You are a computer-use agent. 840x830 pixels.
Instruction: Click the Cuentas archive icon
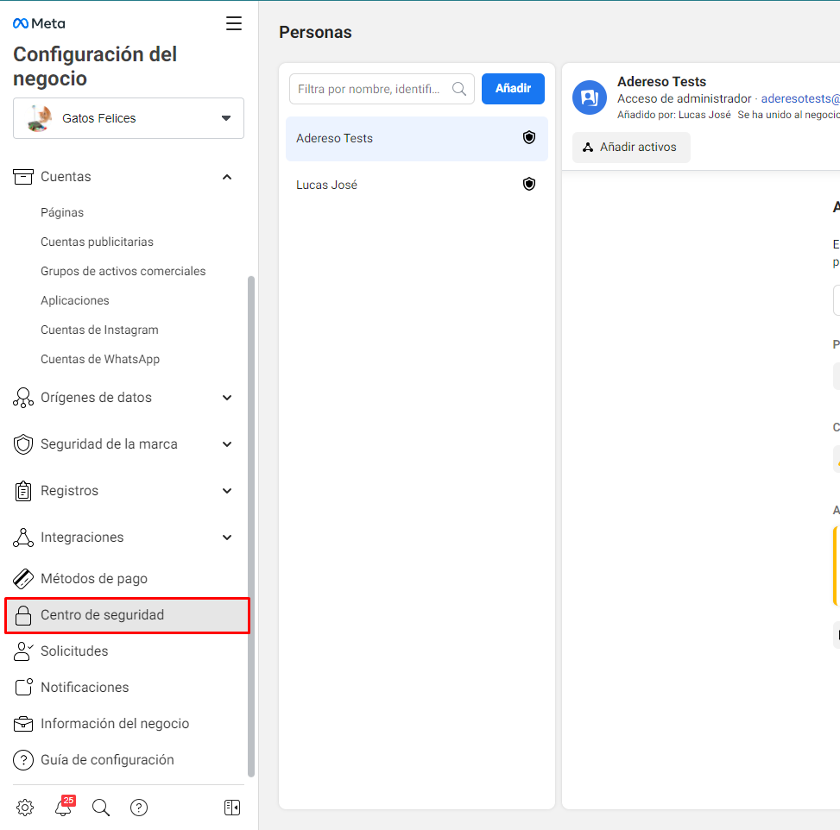coord(23,177)
